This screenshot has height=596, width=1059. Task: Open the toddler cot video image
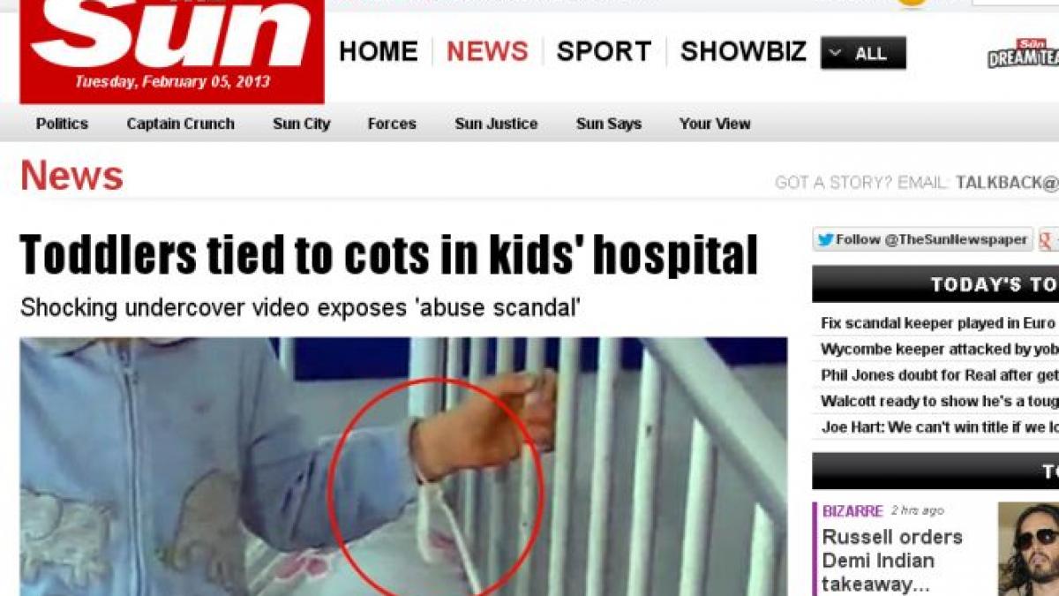pos(403,466)
